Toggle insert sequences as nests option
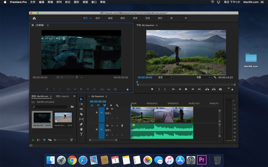This screenshot has height=167, width=268. pyautogui.click(x=92, y=105)
